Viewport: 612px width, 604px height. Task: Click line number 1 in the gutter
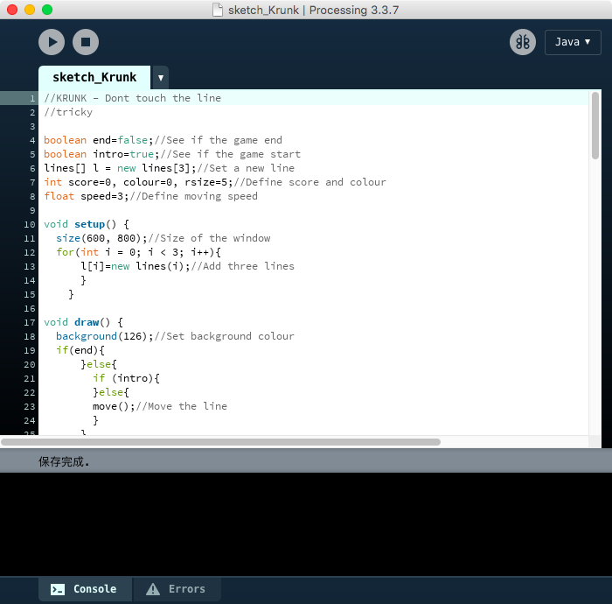[x=31, y=98]
